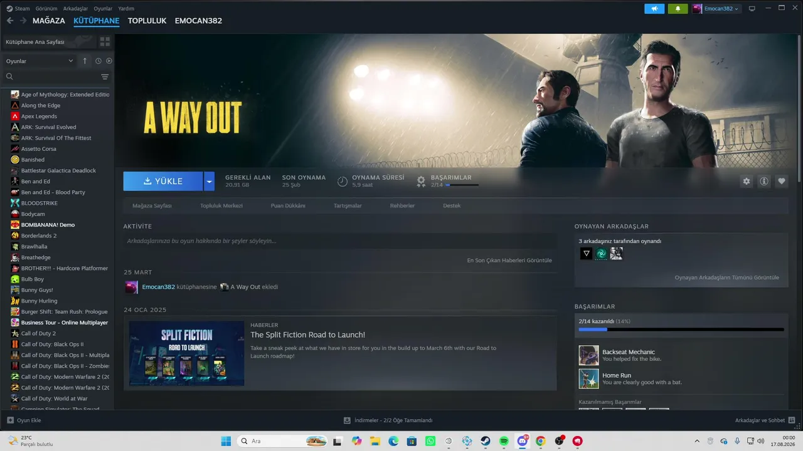Screen dimensions: 803x451
Task: Open the third friend avatar
Action: point(616,254)
